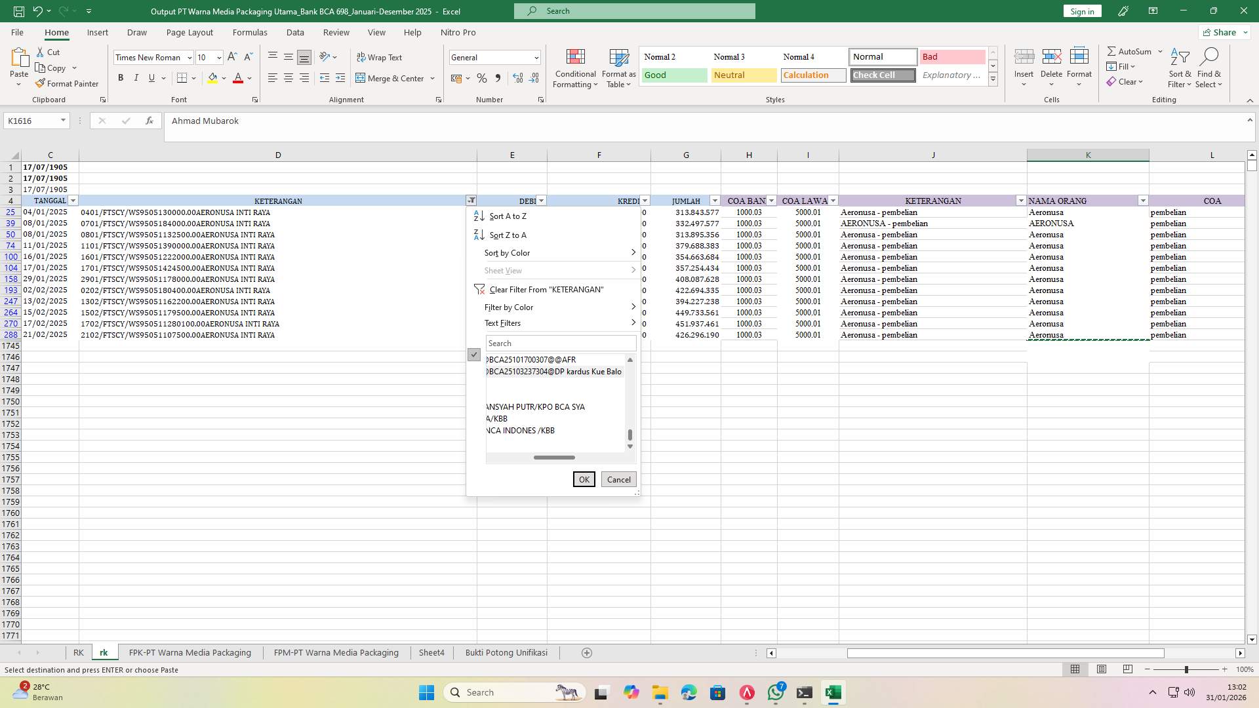Toggle italic formatting
The width and height of the screenshot is (1259, 708).
136,77
